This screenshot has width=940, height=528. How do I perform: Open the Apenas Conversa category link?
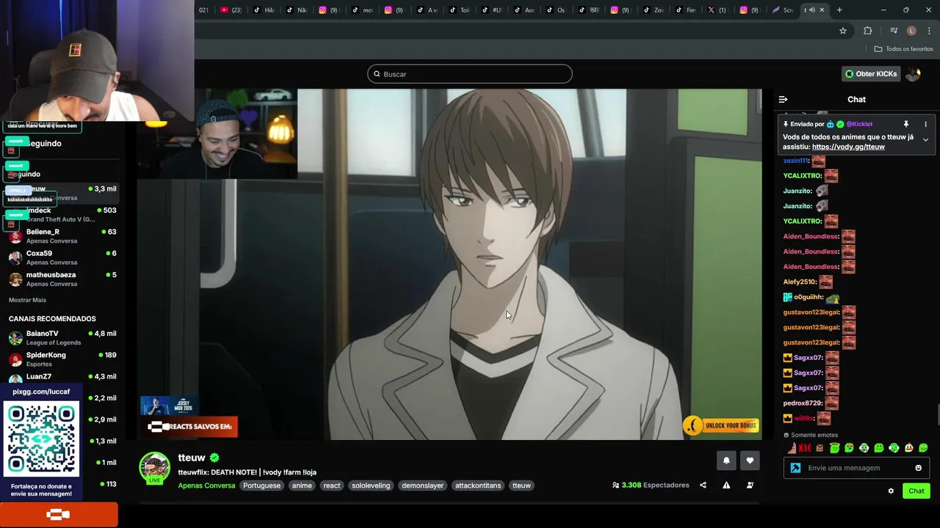(x=206, y=485)
